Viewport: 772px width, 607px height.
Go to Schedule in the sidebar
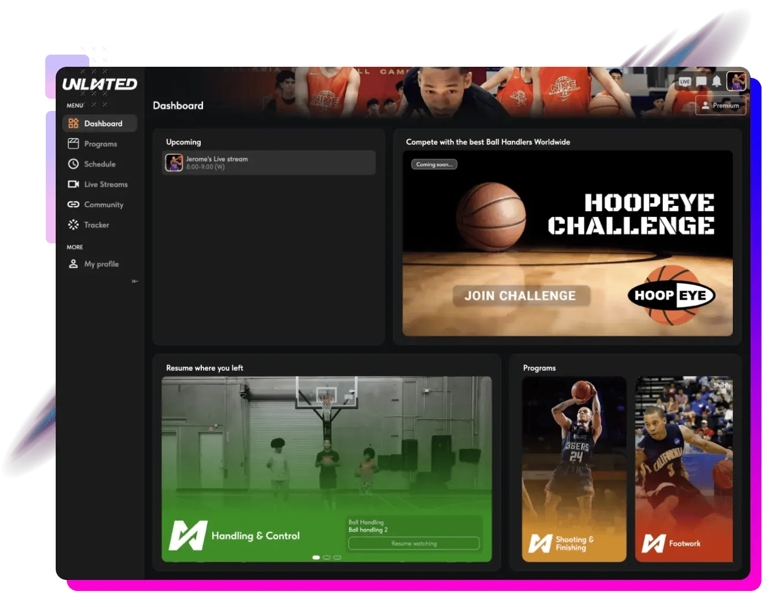pos(100,164)
